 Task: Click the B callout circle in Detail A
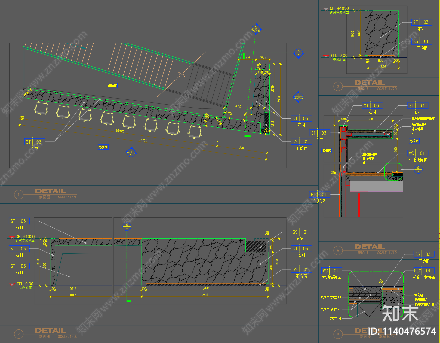tap(418, 169)
